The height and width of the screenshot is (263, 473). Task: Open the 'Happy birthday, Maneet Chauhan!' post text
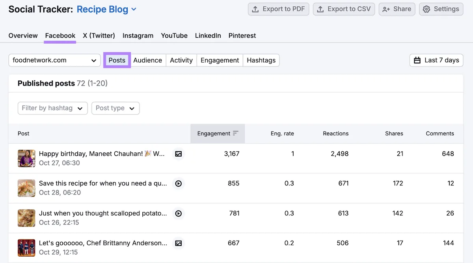102,154
